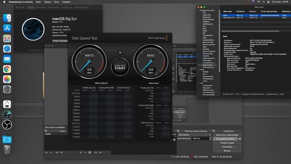Open source properties gear in OBS
The width and height of the screenshot is (291, 164).
pyautogui.click(x=90, y=153)
